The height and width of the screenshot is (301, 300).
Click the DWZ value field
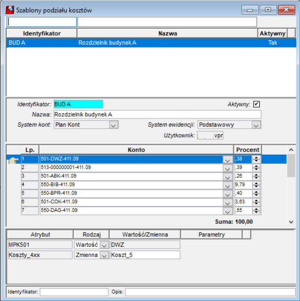145,245
